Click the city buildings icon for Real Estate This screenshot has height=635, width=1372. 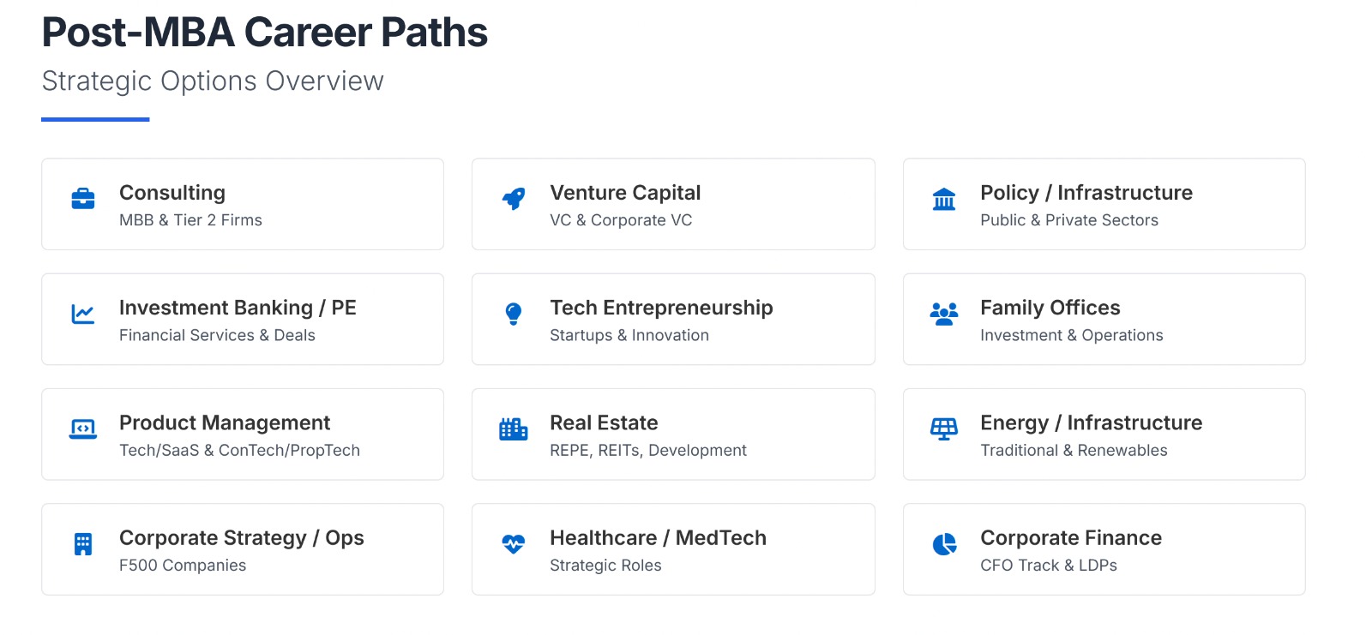(514, 428)
